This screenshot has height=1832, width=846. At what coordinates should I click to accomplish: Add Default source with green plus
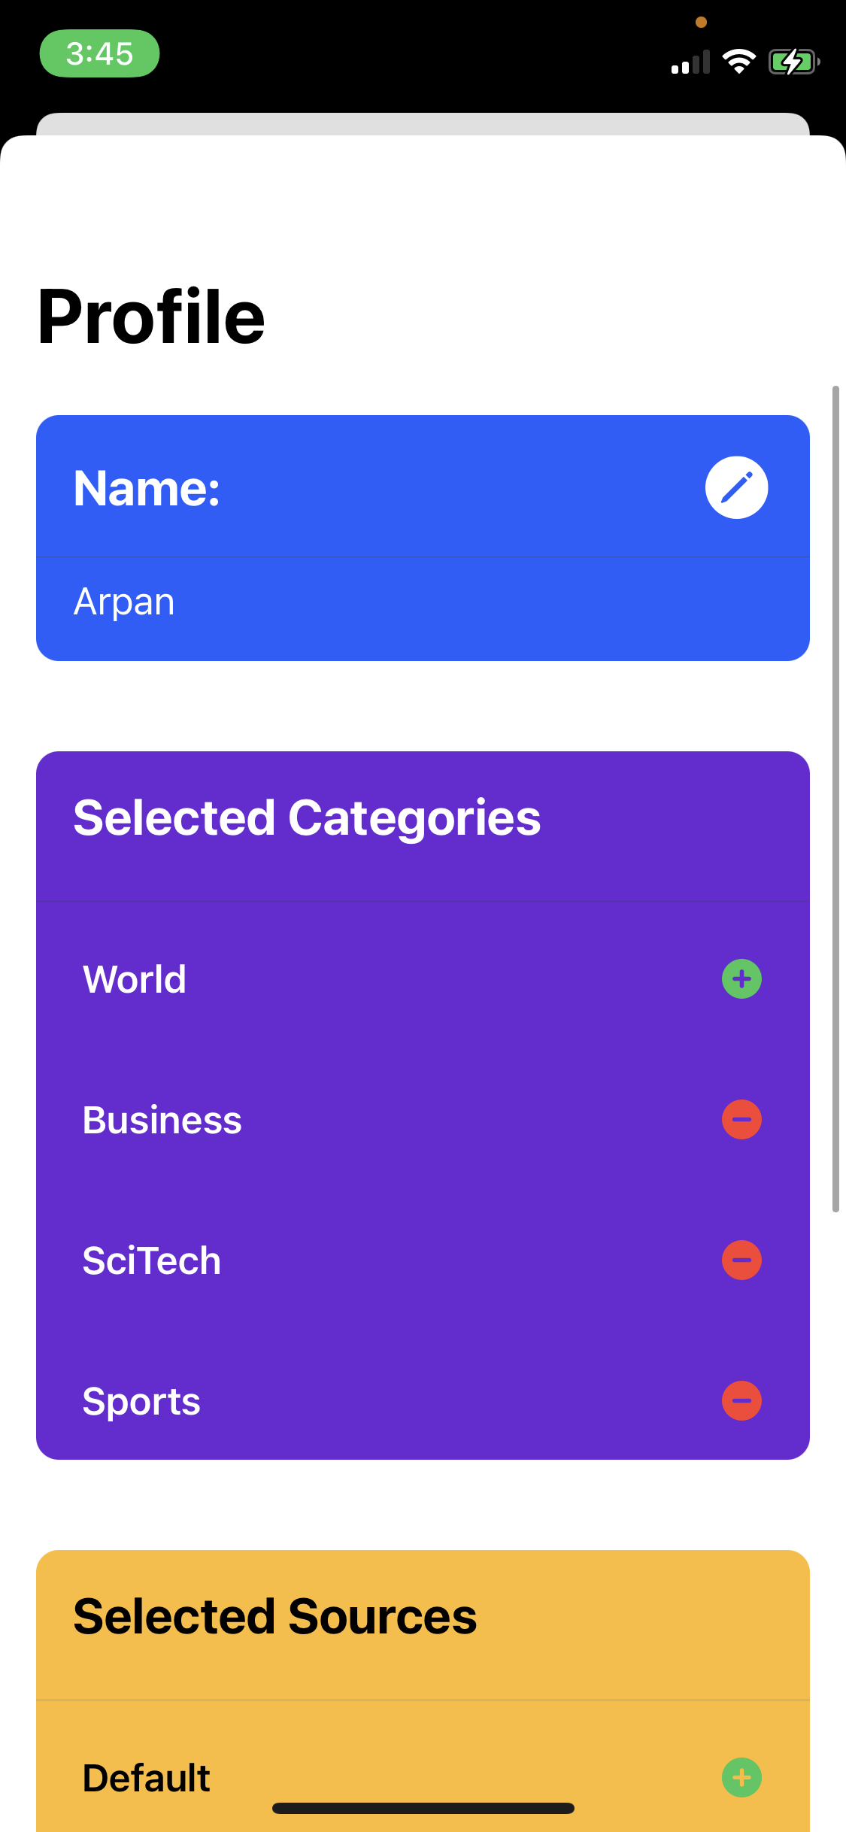[741, 1777]
